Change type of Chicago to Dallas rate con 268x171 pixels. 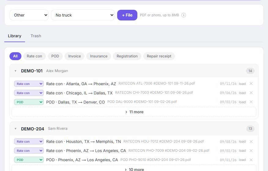tap(29, 93)
